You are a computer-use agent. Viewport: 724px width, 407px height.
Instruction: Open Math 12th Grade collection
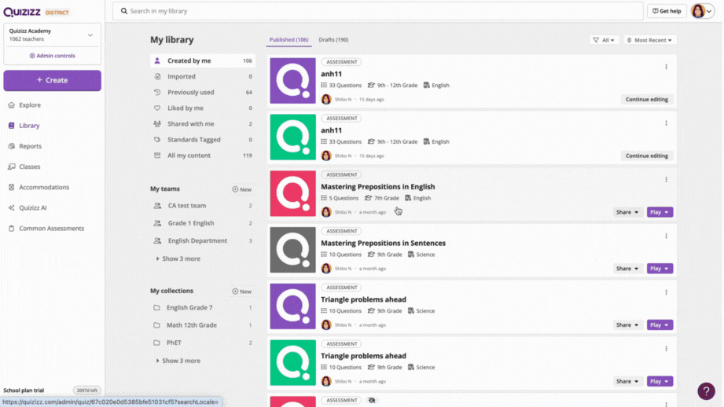pos(203,325)
